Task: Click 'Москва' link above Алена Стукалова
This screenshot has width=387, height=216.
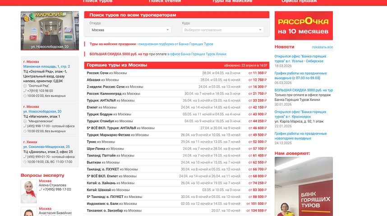Action: click(x=45, y=181)
